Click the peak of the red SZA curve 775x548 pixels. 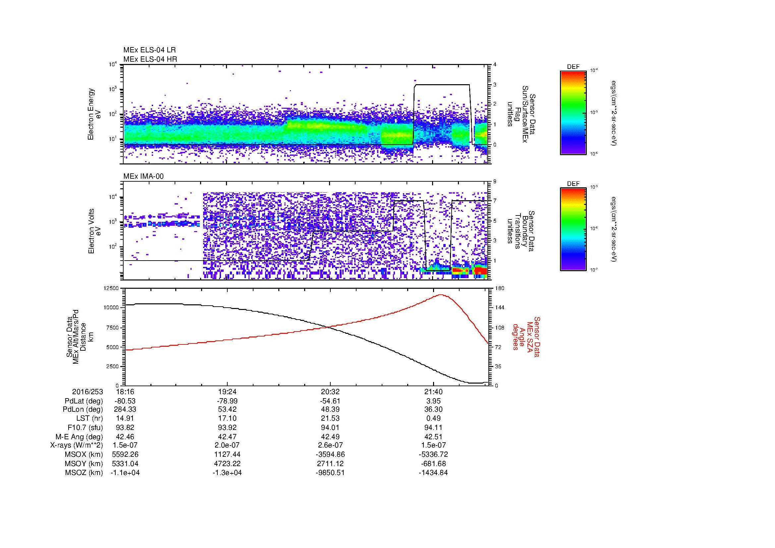(x=441, y=295)
